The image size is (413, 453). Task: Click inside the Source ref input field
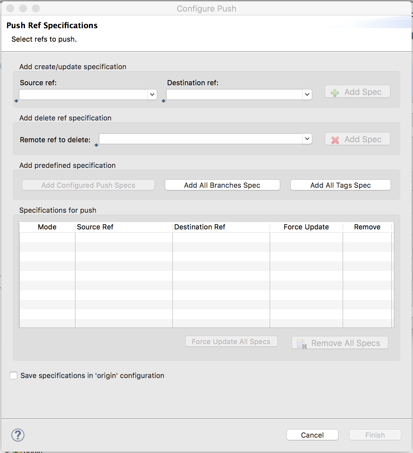click(84, 95)
